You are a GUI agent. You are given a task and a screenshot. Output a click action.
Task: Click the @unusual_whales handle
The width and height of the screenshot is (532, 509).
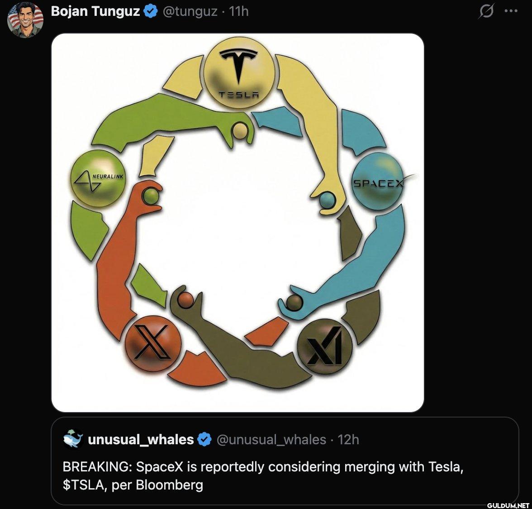[x=271, y=439]
